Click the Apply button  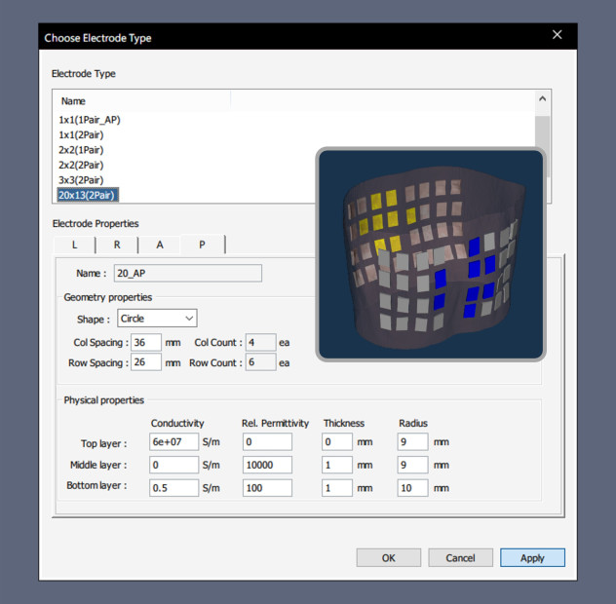[x=532, y=558]
